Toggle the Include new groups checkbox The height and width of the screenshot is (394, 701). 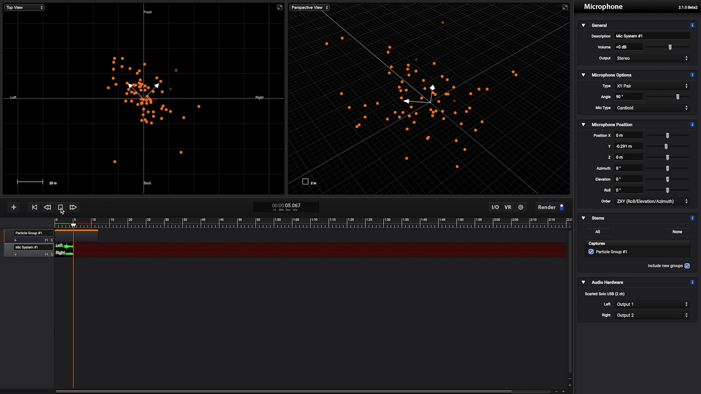(x=687, y=265)
